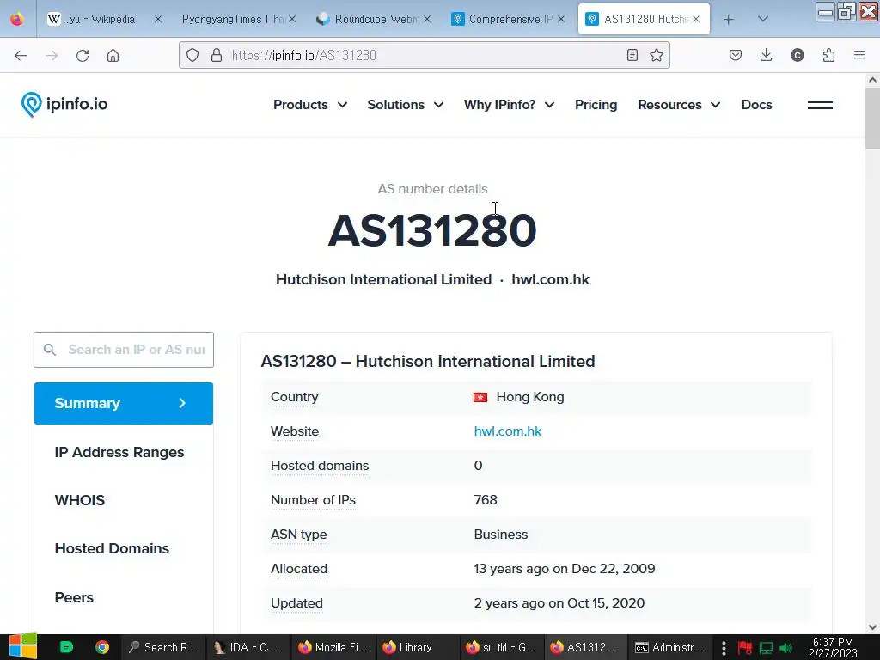Close the Comprehensive IP tab
Viewport: 880px width, 660px height.
(561, 19)
